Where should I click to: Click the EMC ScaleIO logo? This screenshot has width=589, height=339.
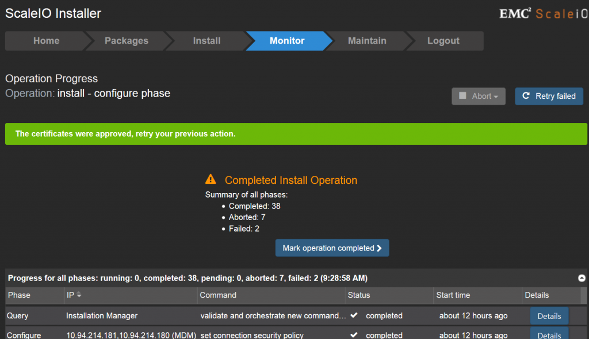tap(541, 14)
